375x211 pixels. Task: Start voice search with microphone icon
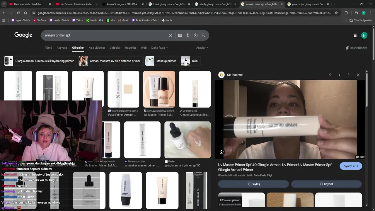(188, 35)
